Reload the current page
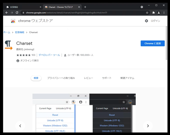Viewport: 170px width, 135px height. tap(17, 13)
